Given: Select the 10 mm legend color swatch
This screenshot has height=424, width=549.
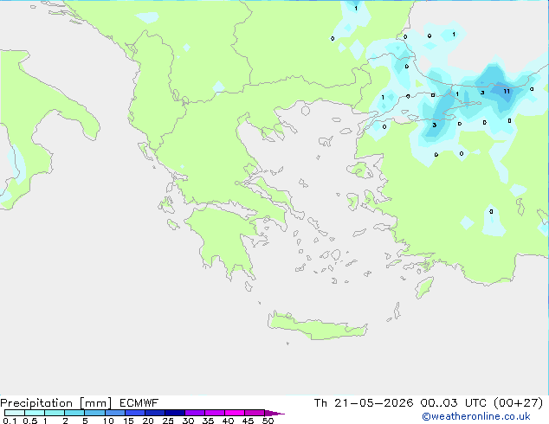Looking at the screenshot, I should pyautogui.click(x=114, y=413).
